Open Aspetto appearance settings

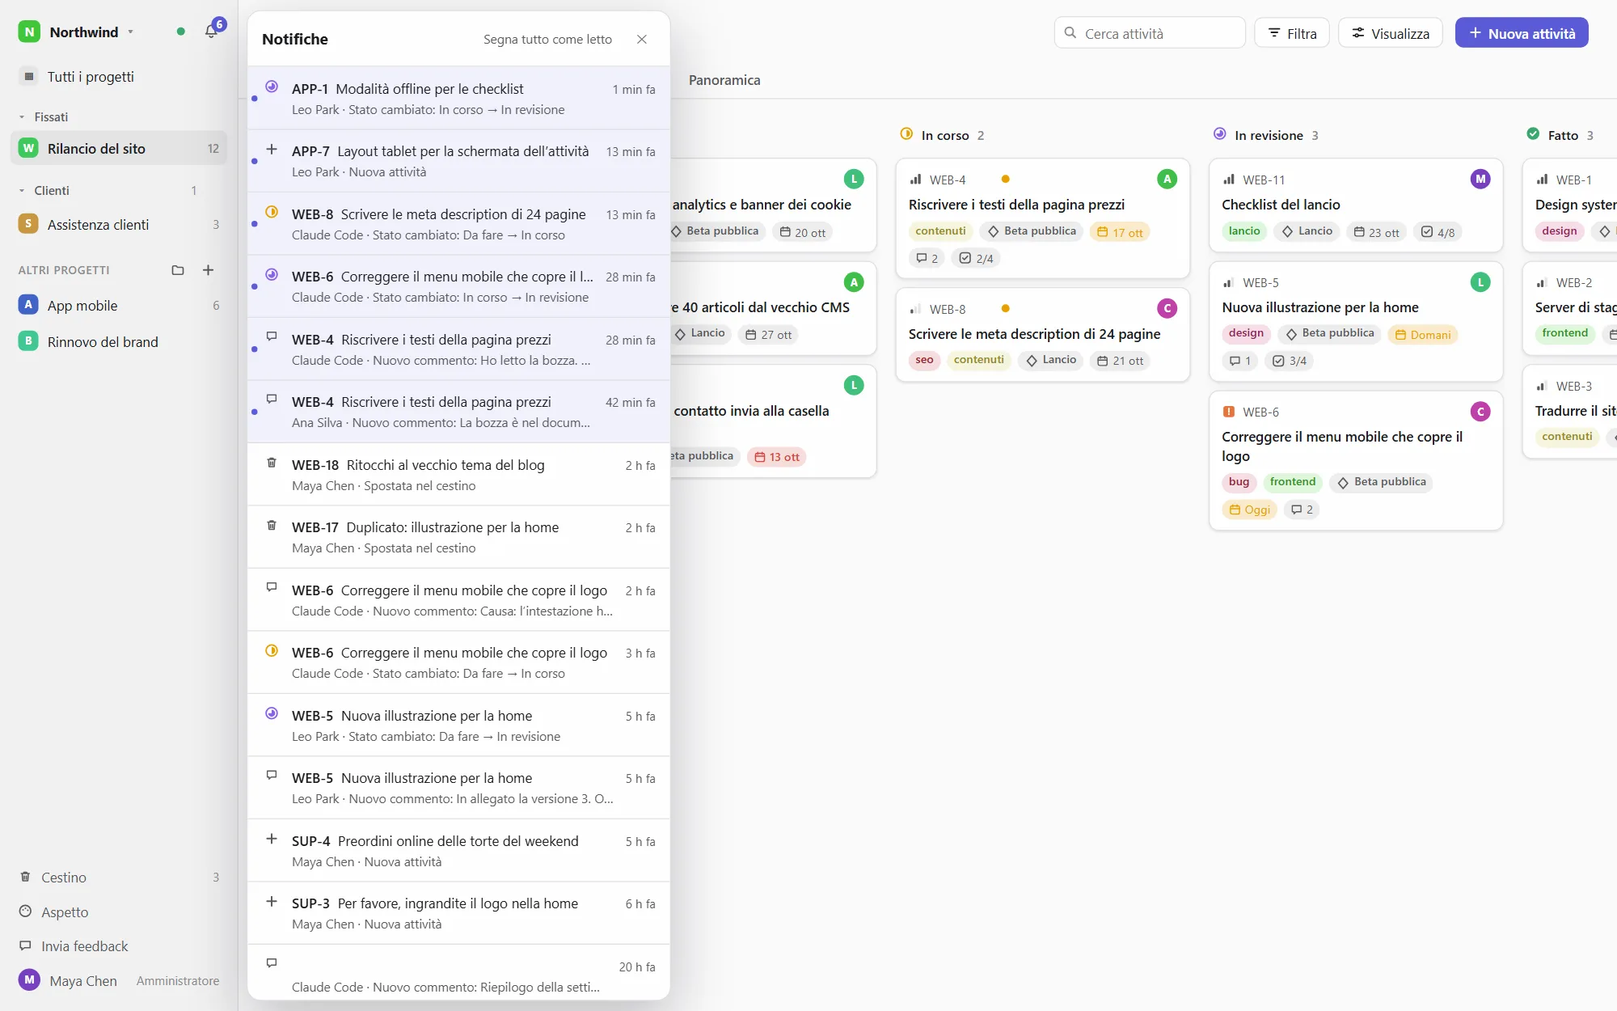point(119,912)
